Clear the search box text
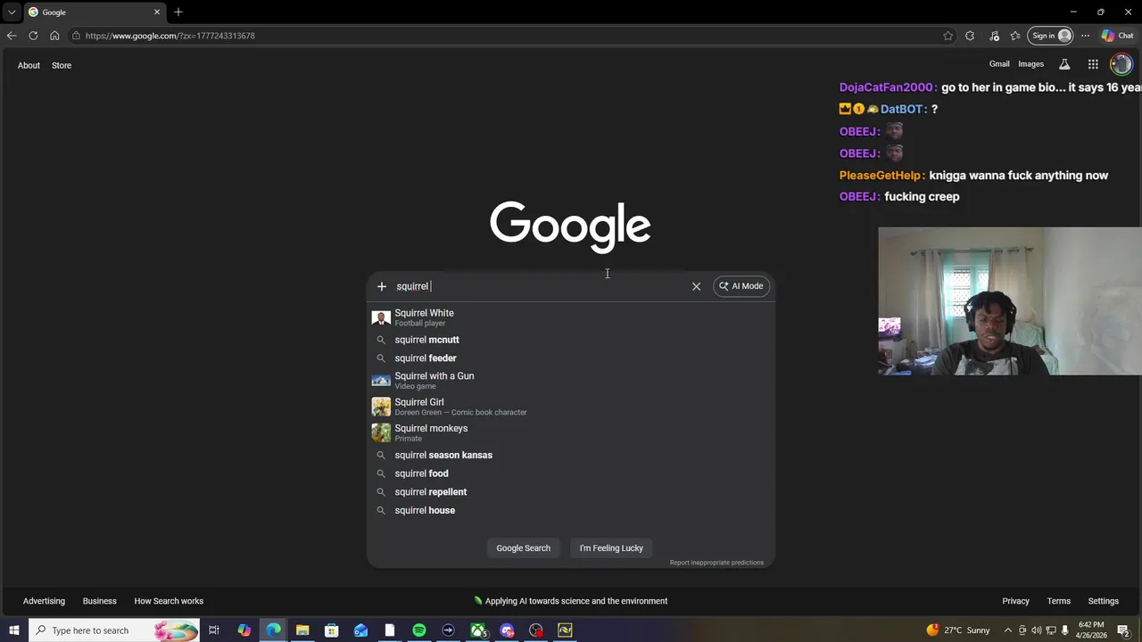The width and height of the screenshot is (1142, 642). click(696, 286)
